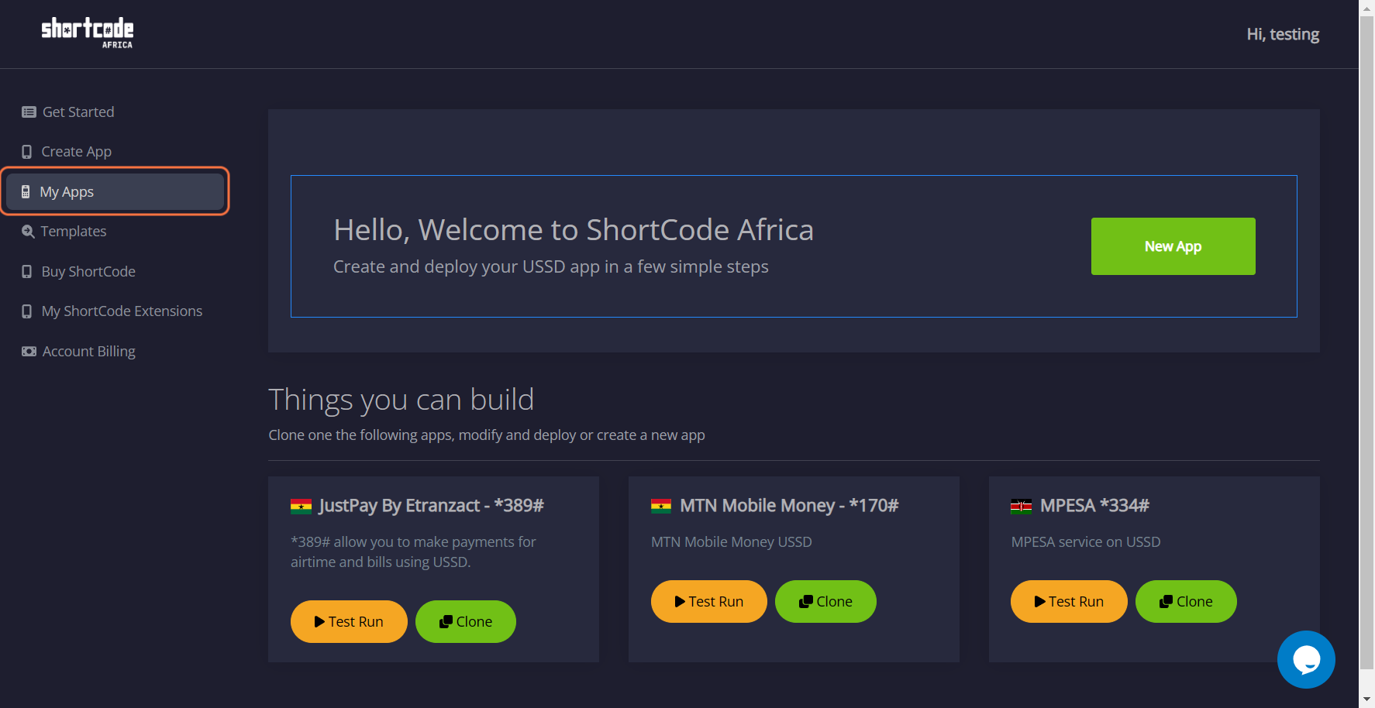Open the live chat bubble
Viewport: 1375px width, 708px height.
click(1306, 660)
